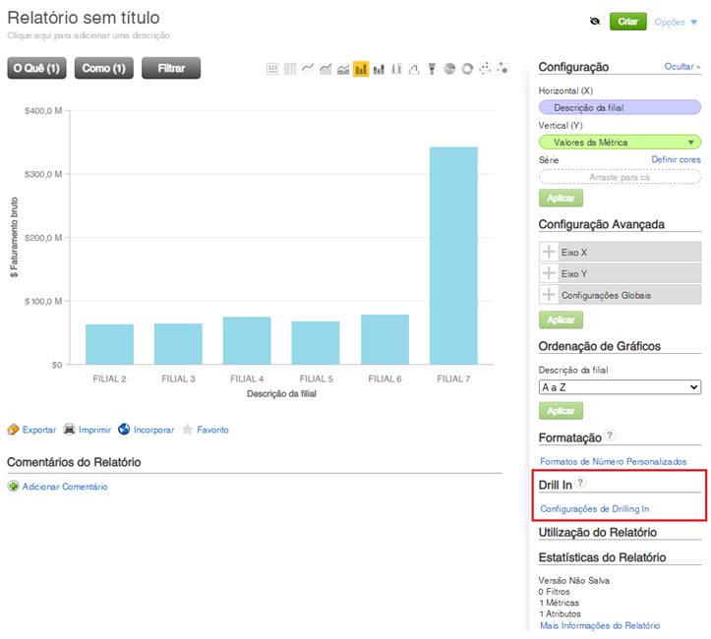Choose the scatter plot chart type
The height and width of the screenshot is (639, 711).
click(485, 69)
